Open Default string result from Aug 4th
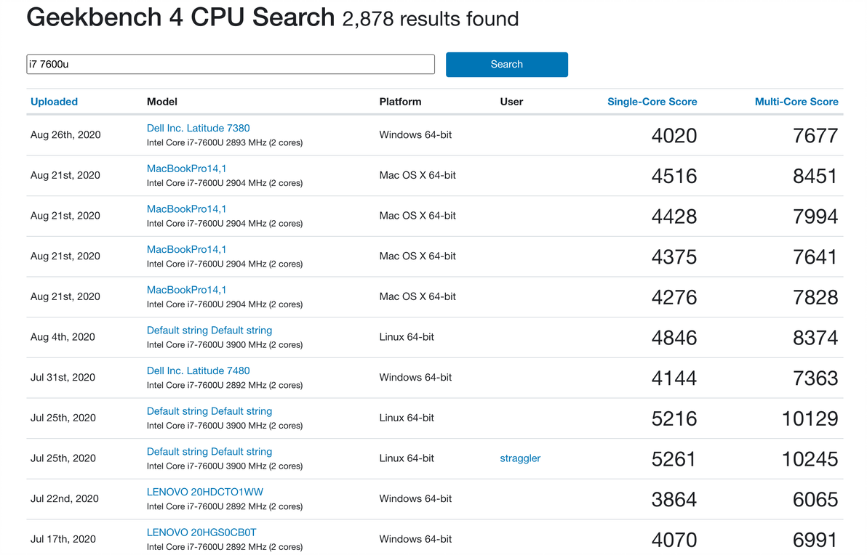Screen dimensions: 867x555 point(209,331)
